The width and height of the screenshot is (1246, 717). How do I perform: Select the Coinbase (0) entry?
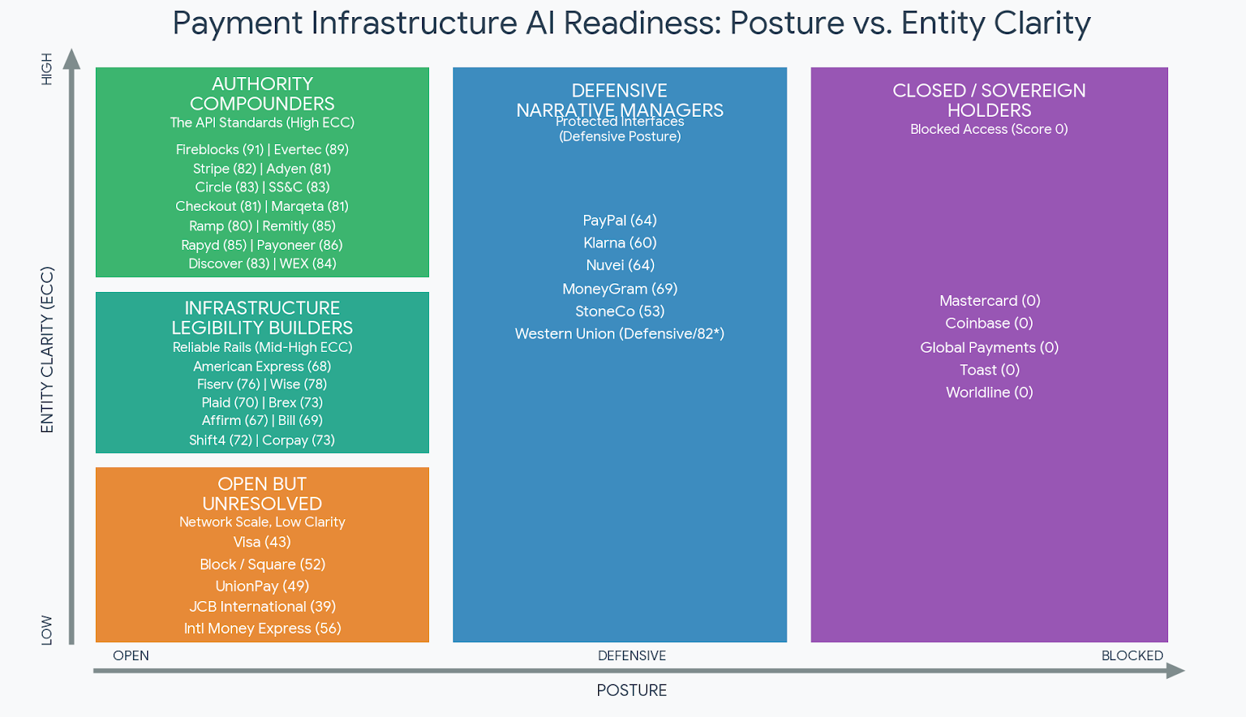coord(989,323)
